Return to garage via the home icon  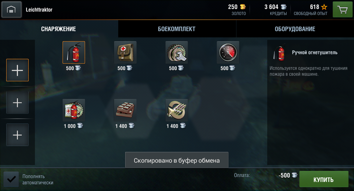(11, 9)
